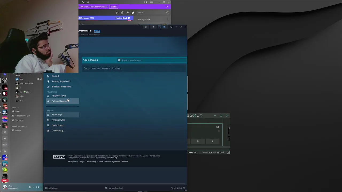The image size is (342, 192).
Task: Dismiss the purple Discord banner
Action: [x=167, y=7]
